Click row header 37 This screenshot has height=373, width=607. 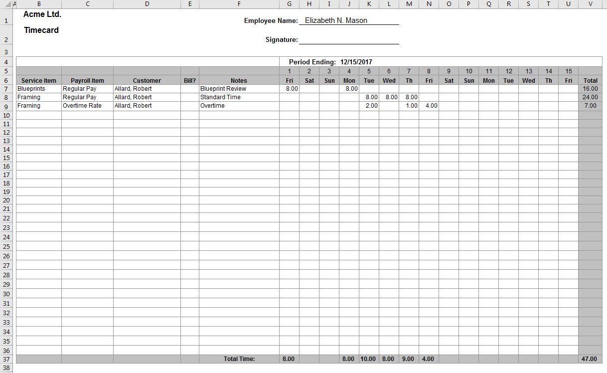coord(6,359)
